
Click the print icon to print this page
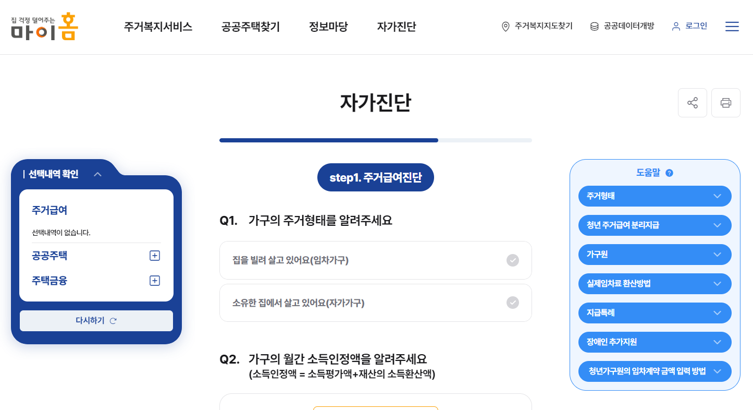point(725,102)
